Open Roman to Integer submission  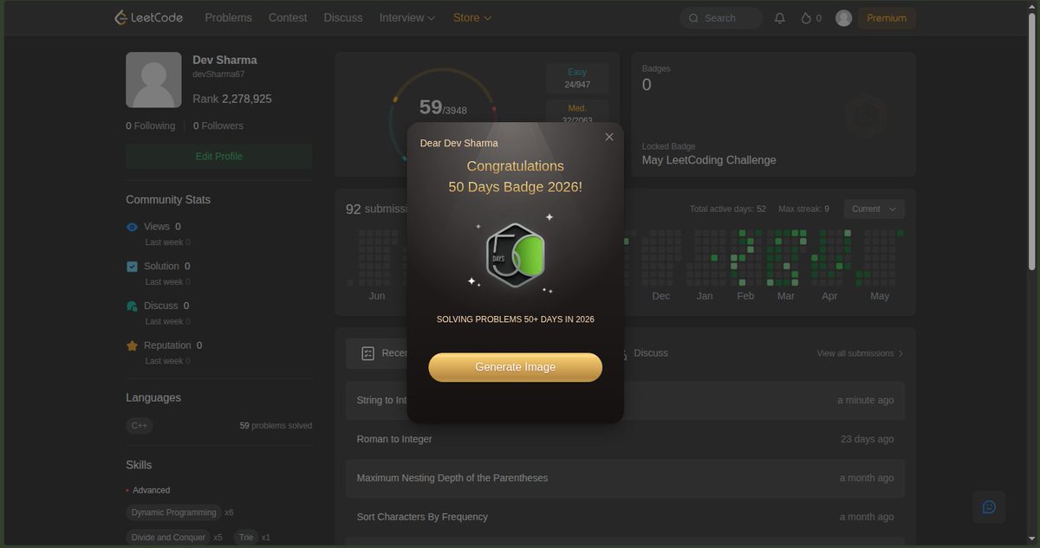pyautogui.click(x=625, y=439)
